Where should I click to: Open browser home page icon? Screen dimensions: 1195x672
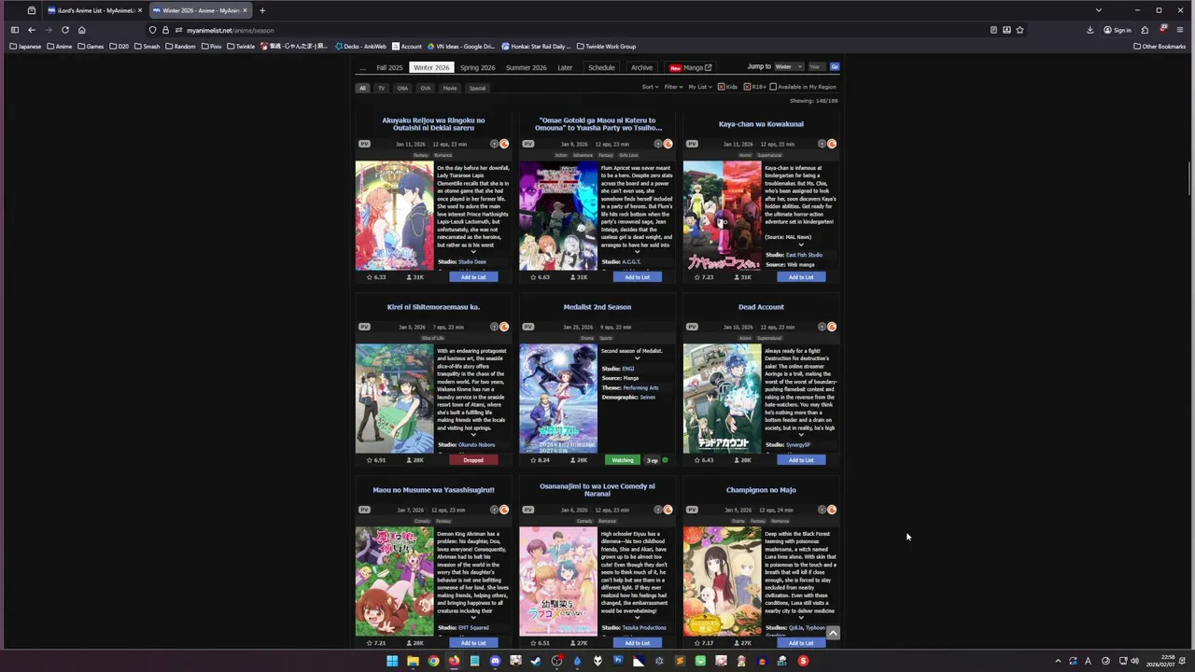(81, 30)
